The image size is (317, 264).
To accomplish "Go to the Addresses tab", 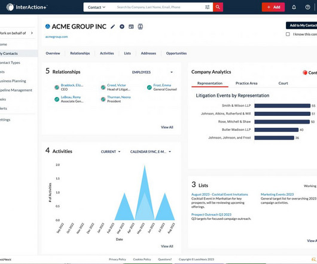I will tap(148, 53).
